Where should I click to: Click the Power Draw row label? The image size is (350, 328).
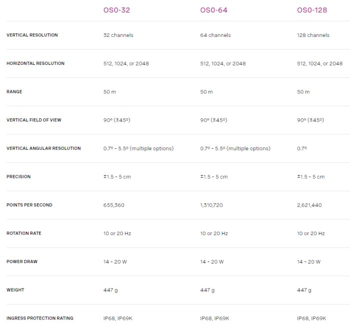click(22, 262)
